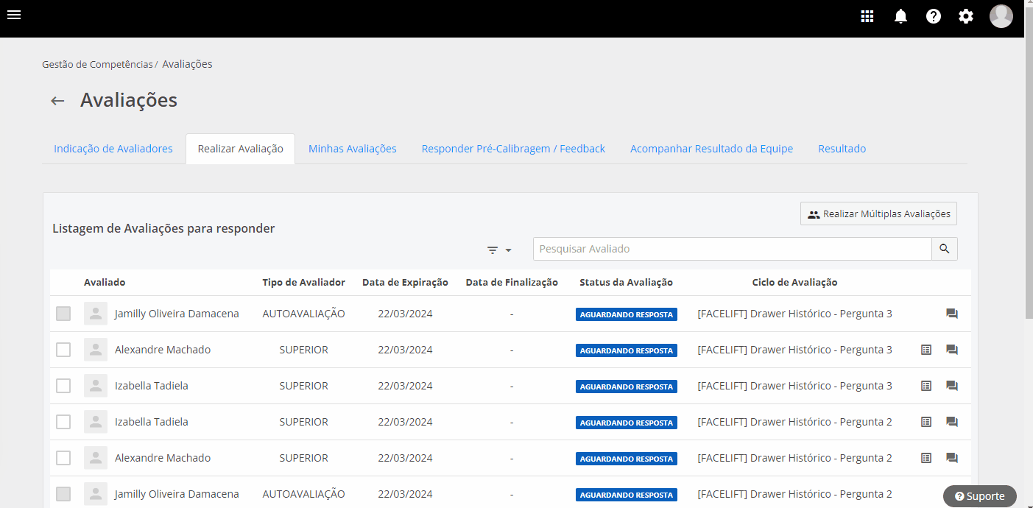This screenshot has height=508, width=1033.
Task: Open the Acompanhar Resultado da Equipe tab
Action: click(711, 149)
